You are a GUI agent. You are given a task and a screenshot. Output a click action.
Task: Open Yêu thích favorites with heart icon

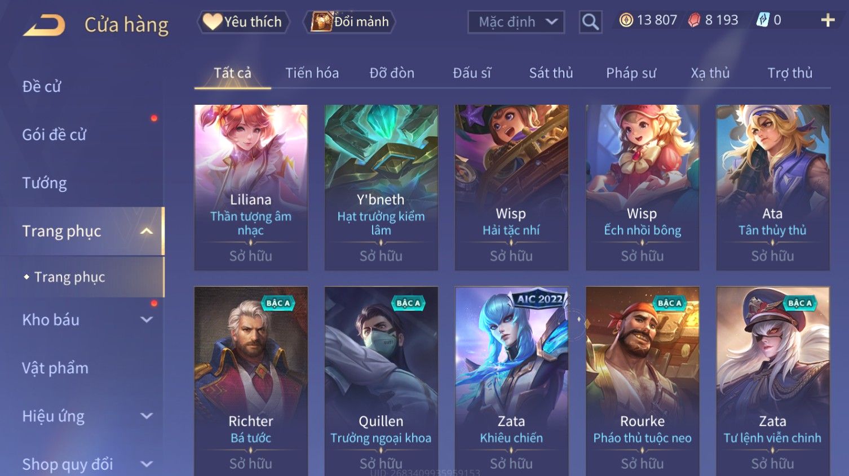(243, 22)
